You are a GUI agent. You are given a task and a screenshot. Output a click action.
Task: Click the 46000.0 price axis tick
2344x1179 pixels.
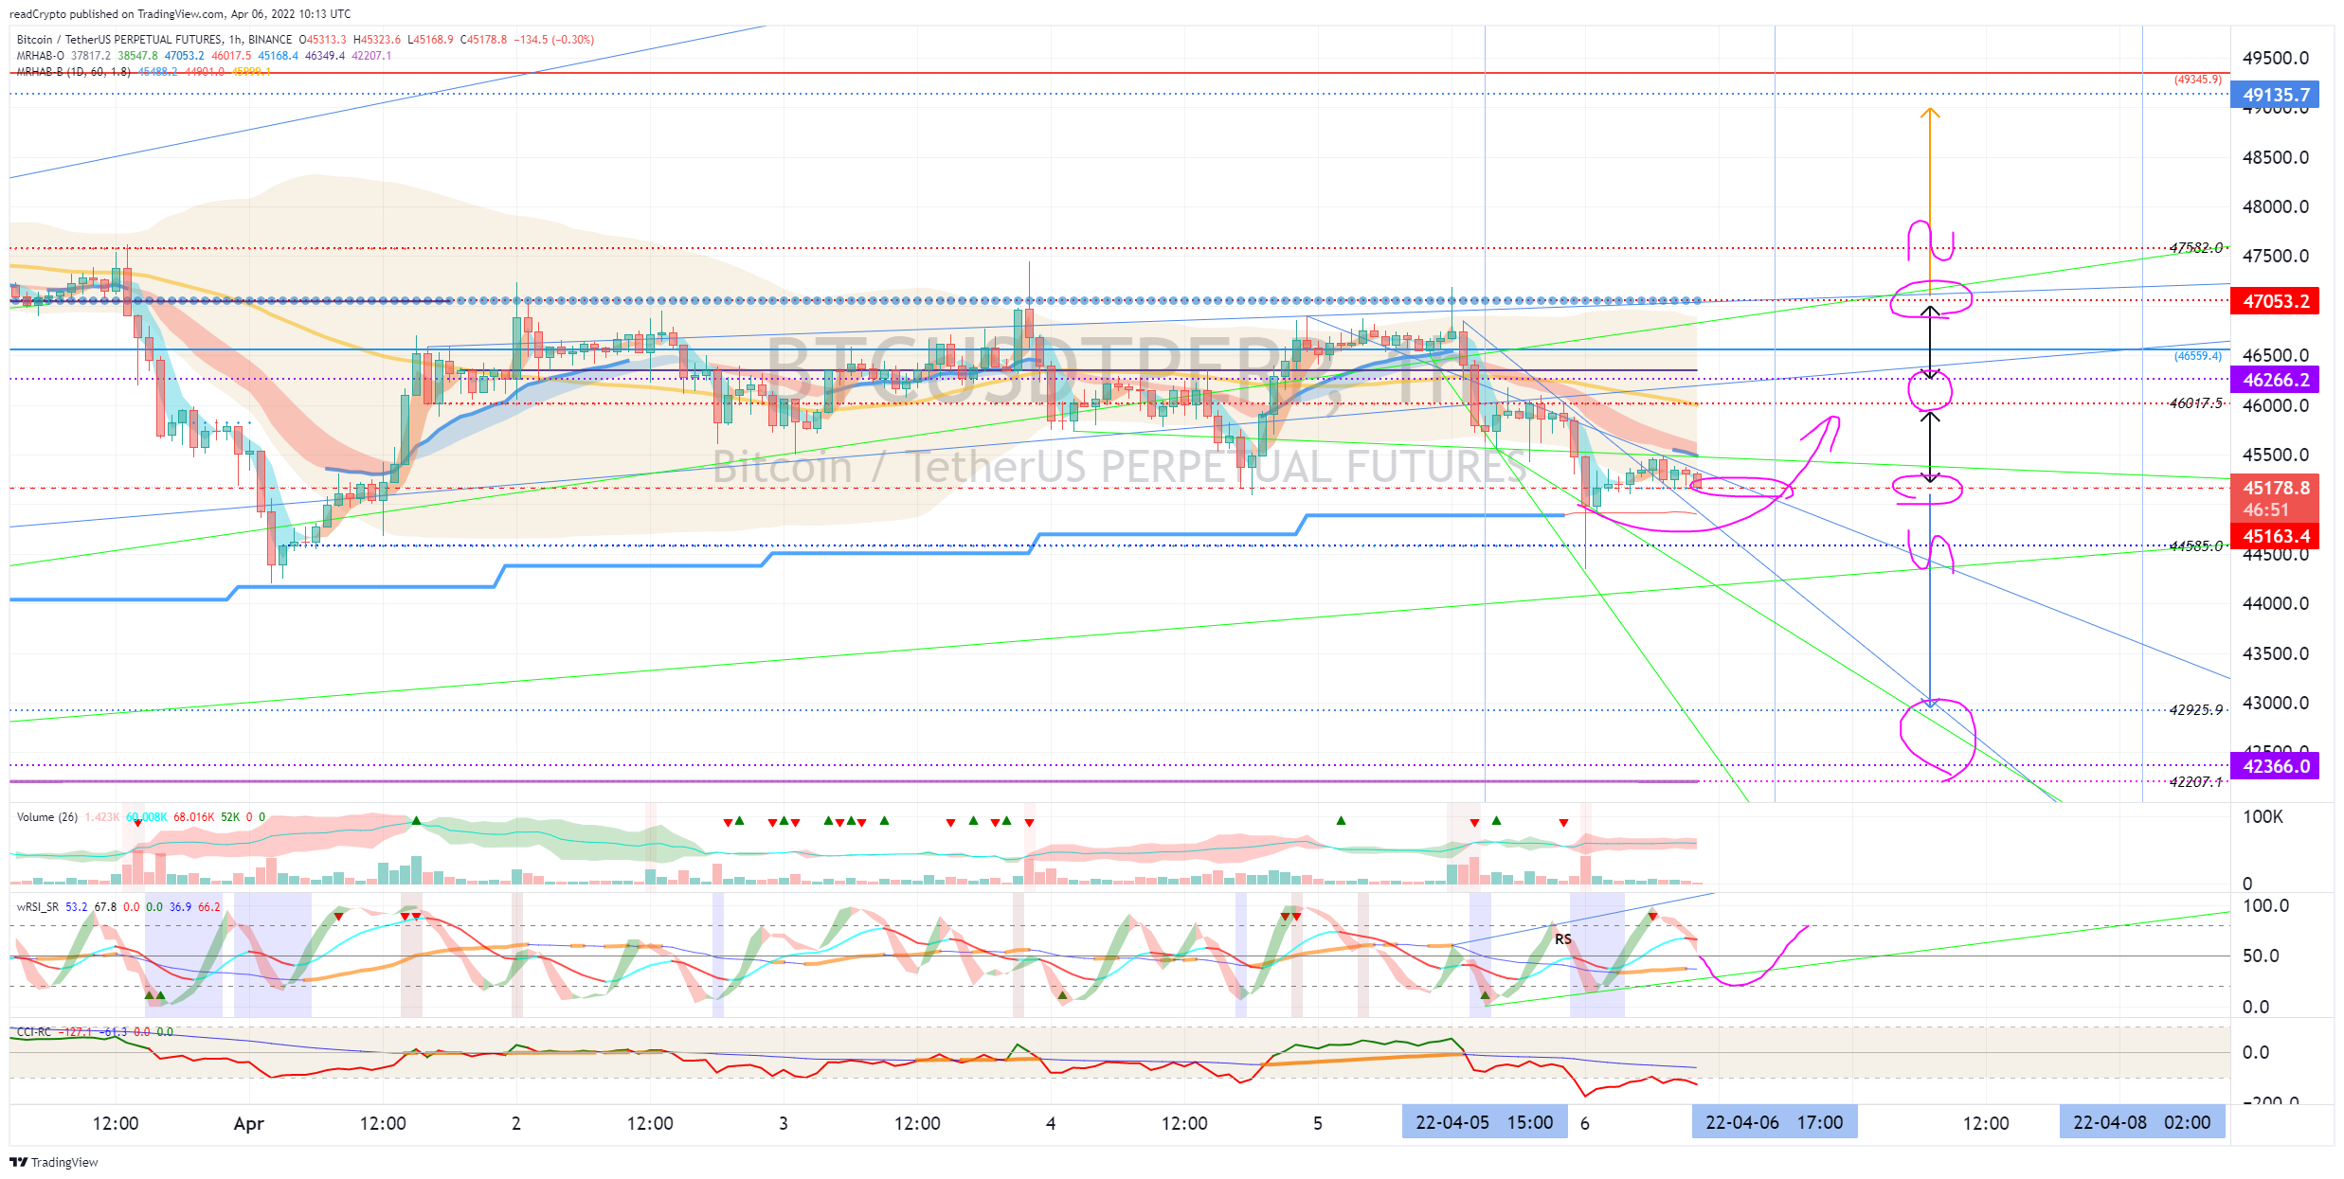[2276, 405]
